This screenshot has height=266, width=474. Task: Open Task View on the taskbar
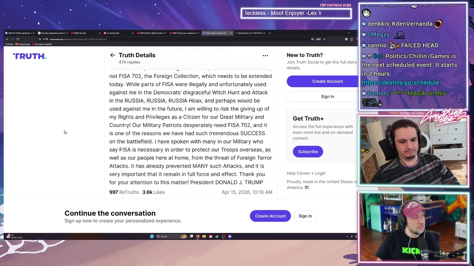coord(191,236)
